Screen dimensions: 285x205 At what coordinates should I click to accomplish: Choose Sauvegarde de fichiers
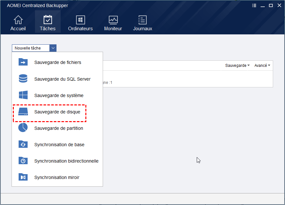57,62
